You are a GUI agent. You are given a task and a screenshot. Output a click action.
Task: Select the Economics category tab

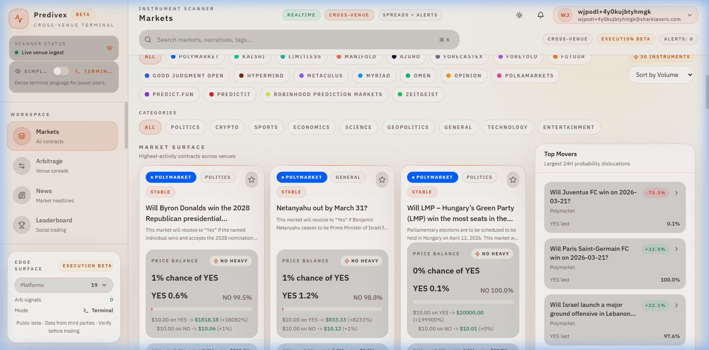point(312,127)
